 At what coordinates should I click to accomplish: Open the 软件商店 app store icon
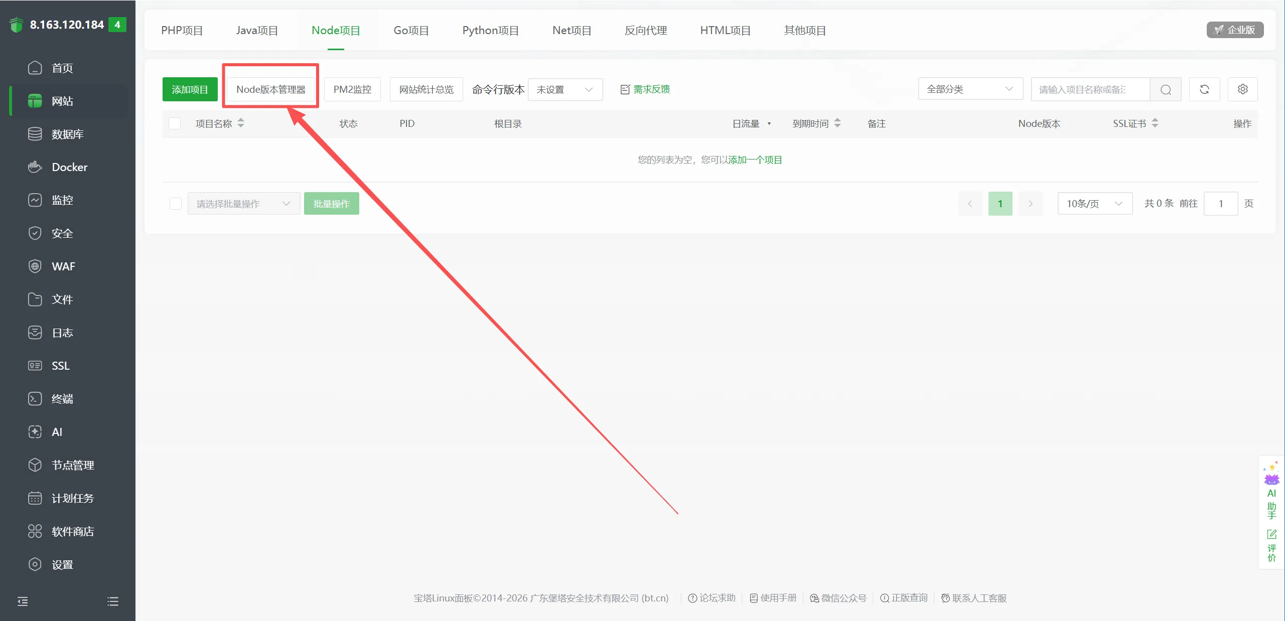[35, 531]
